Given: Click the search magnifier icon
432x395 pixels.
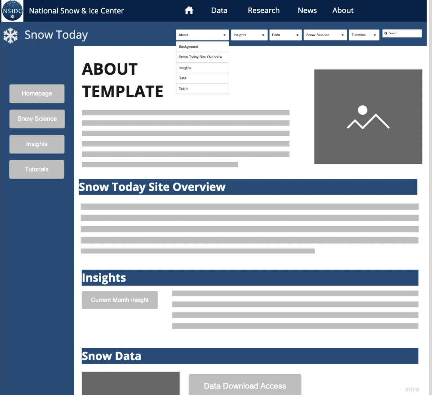Looking at the screenshot, I should 386,33.
